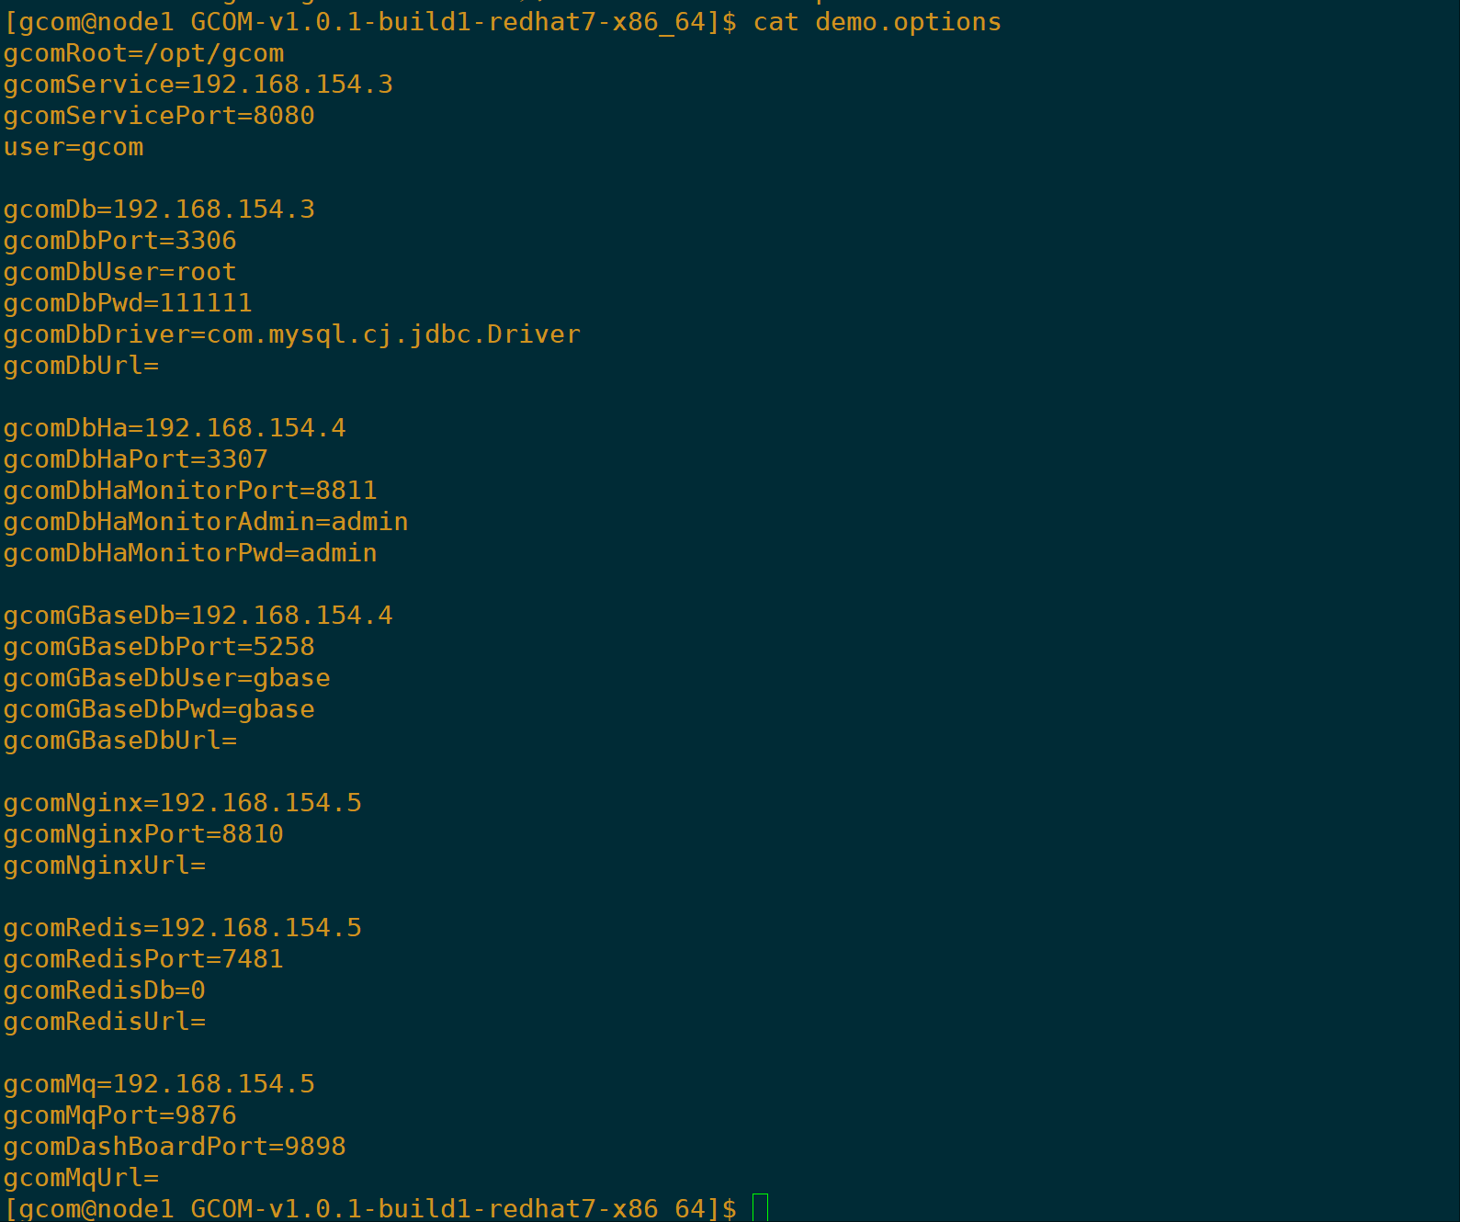Screen dimensions: 1460x1222
Task: Click the gcomRedisDb=0 line
Action: pyautogui.click(x=104, y=990)
